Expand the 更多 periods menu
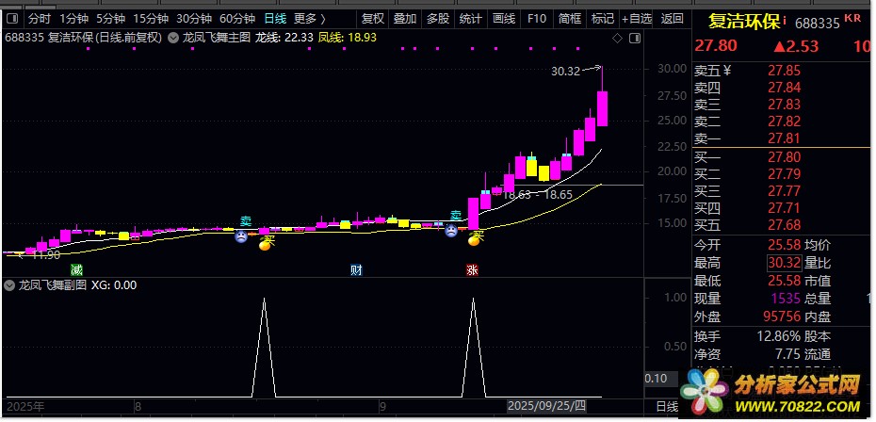This screenshot has width=876, height=422. (x=310, y=19)
